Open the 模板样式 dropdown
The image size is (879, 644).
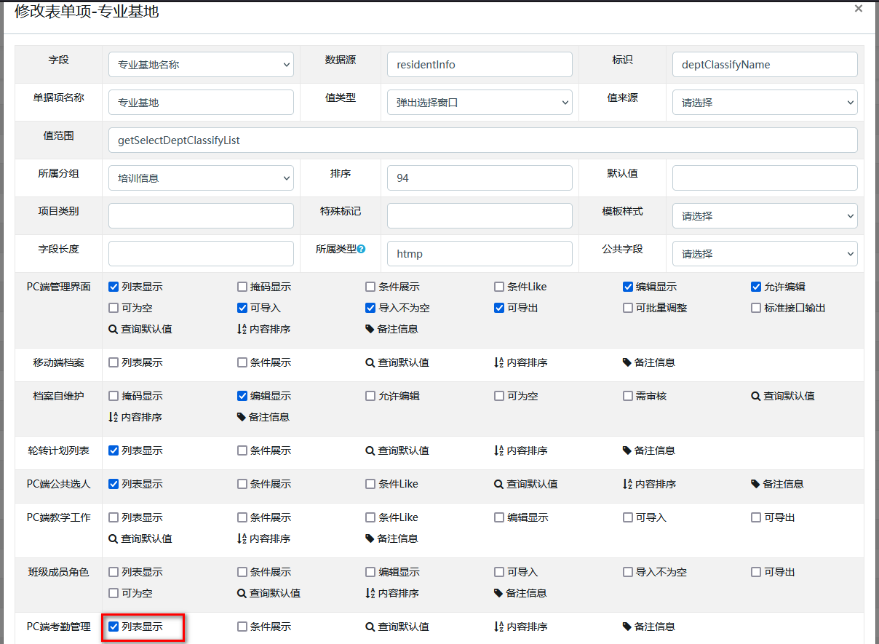pyautogui.click(x=765, y=216)
